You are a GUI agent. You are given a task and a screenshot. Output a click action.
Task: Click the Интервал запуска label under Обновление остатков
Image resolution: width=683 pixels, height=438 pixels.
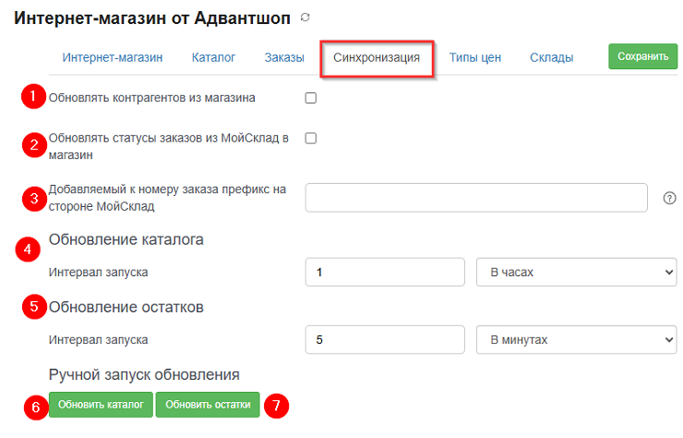pos(98,340)
